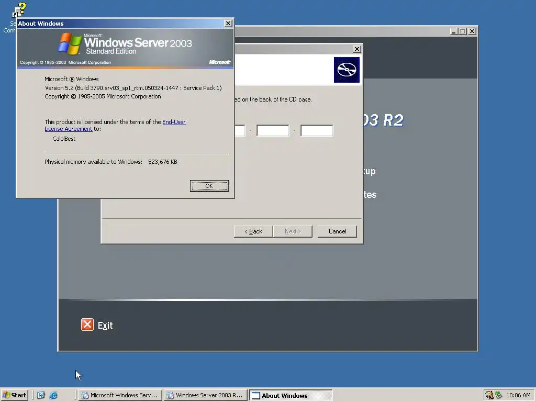Screen dimensions: 536x402
Task: Click the red Exit icon in the R2 setup window
Action: [87, 325]
